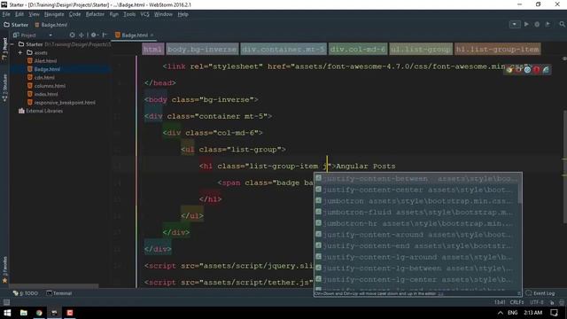The image size is (567, 319).
Task: Close the Badge.html editor tab
Action: coord(152,35)
